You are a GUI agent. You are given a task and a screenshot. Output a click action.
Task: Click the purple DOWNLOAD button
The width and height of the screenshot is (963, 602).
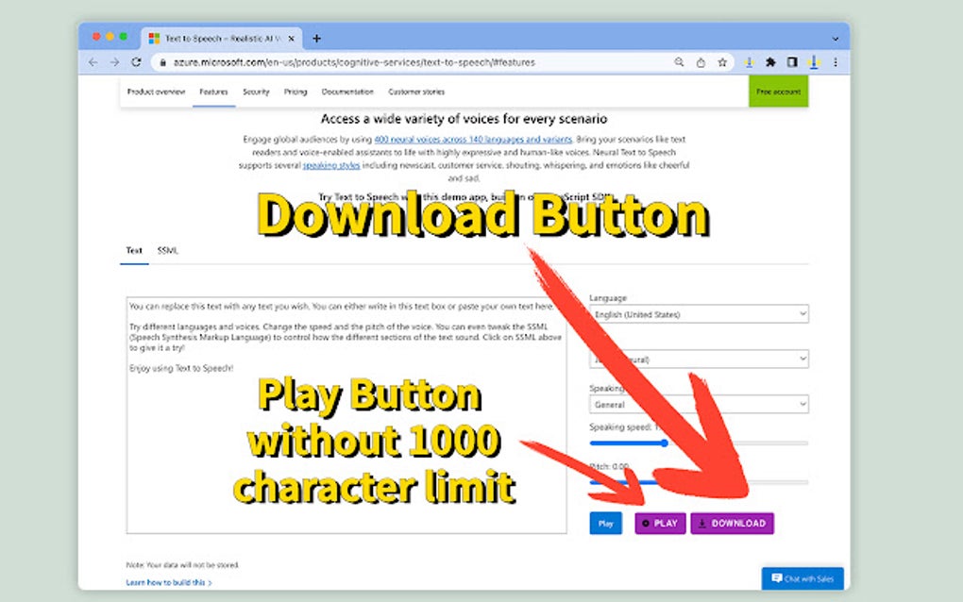pos(732,524)
